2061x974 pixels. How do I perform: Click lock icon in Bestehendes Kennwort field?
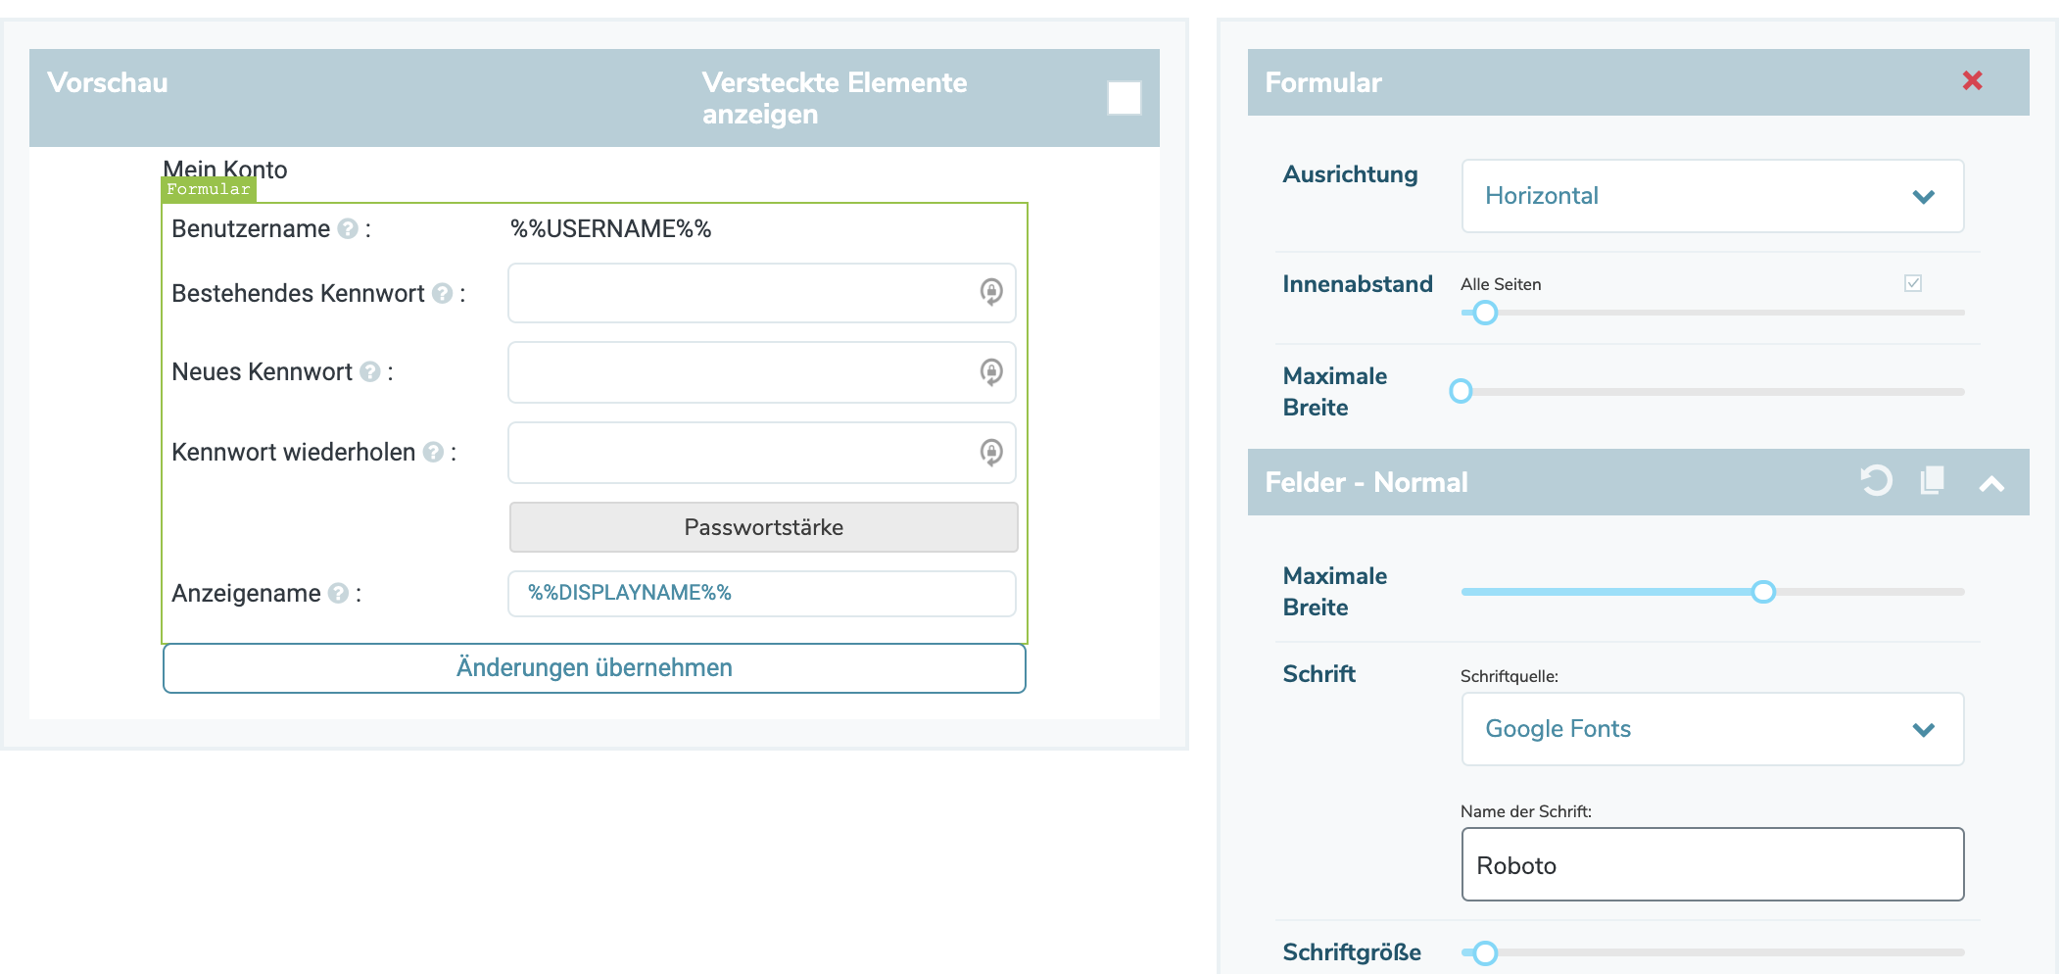coord(990,292)
